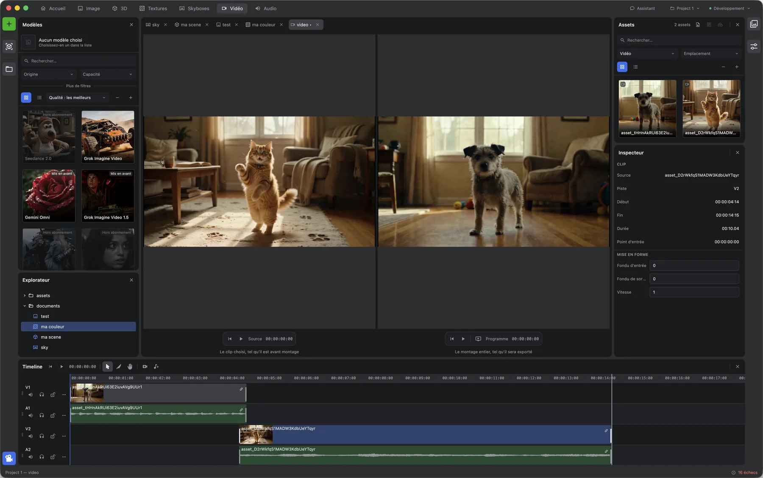Click the Rechercher field in Assets panel
The image size is (763, 478).
click(x=679, y=40)
